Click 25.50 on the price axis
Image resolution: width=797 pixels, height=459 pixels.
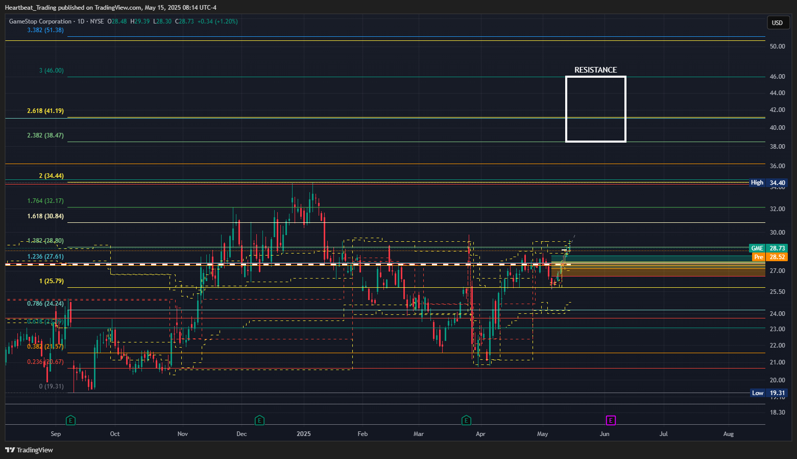point(777,292)
